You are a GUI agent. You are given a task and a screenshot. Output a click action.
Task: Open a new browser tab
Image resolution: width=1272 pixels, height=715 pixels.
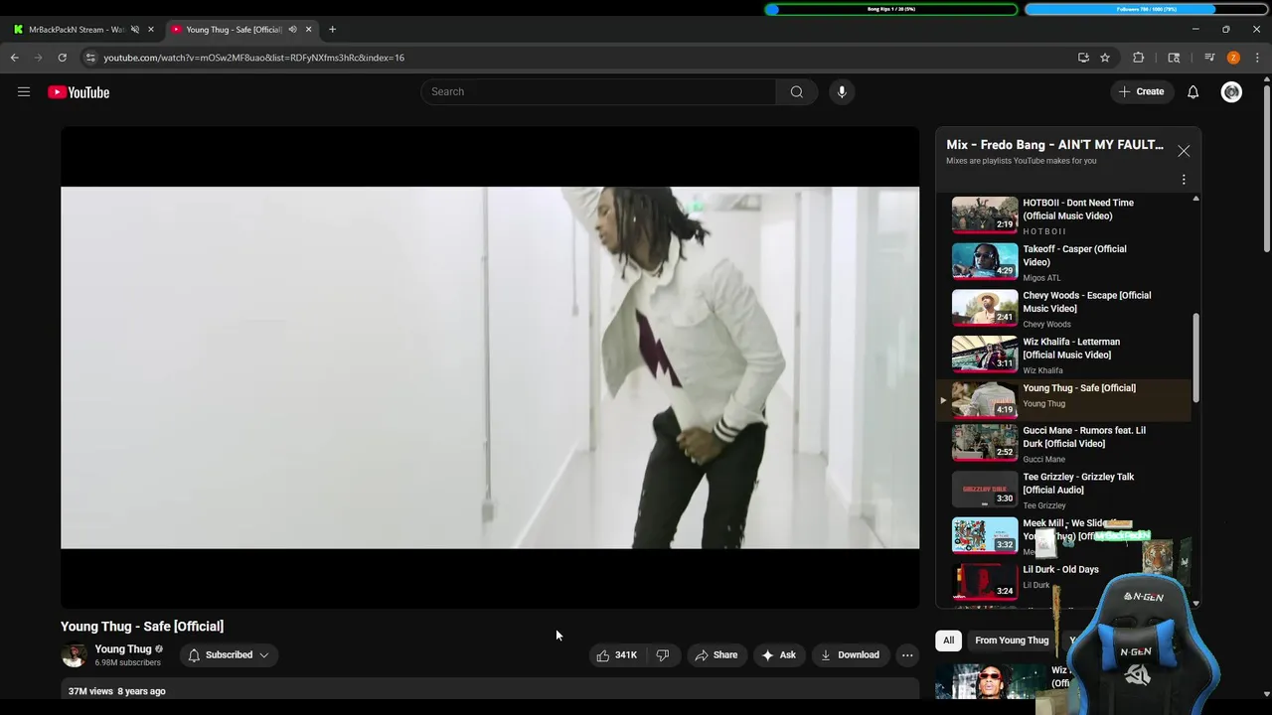tap(332, 30)
